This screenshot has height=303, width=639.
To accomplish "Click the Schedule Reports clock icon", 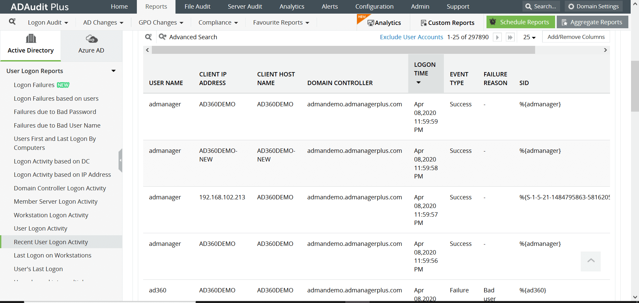I will 493,22.
